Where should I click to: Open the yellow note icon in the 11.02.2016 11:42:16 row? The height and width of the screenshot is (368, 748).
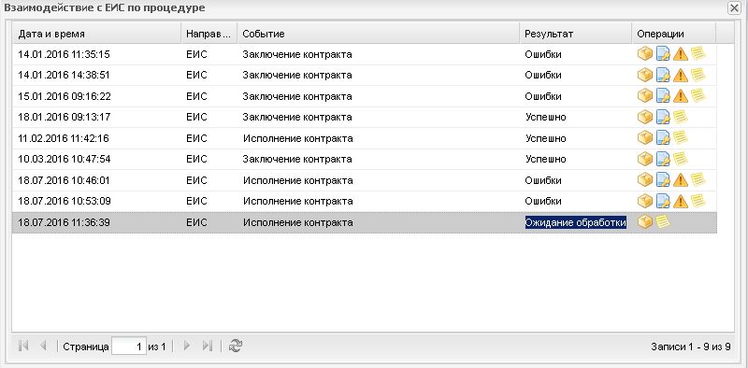coord(681,137)
